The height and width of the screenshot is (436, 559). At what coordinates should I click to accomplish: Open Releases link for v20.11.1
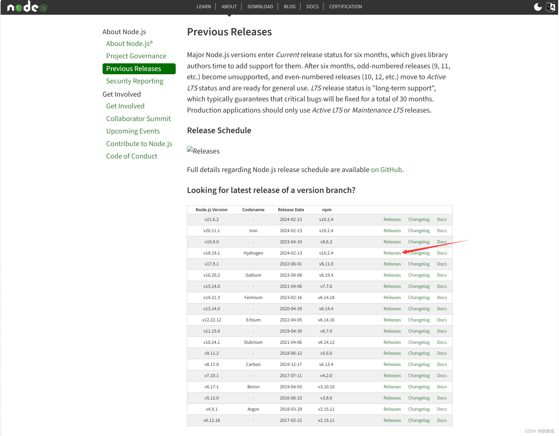point(392,231)
